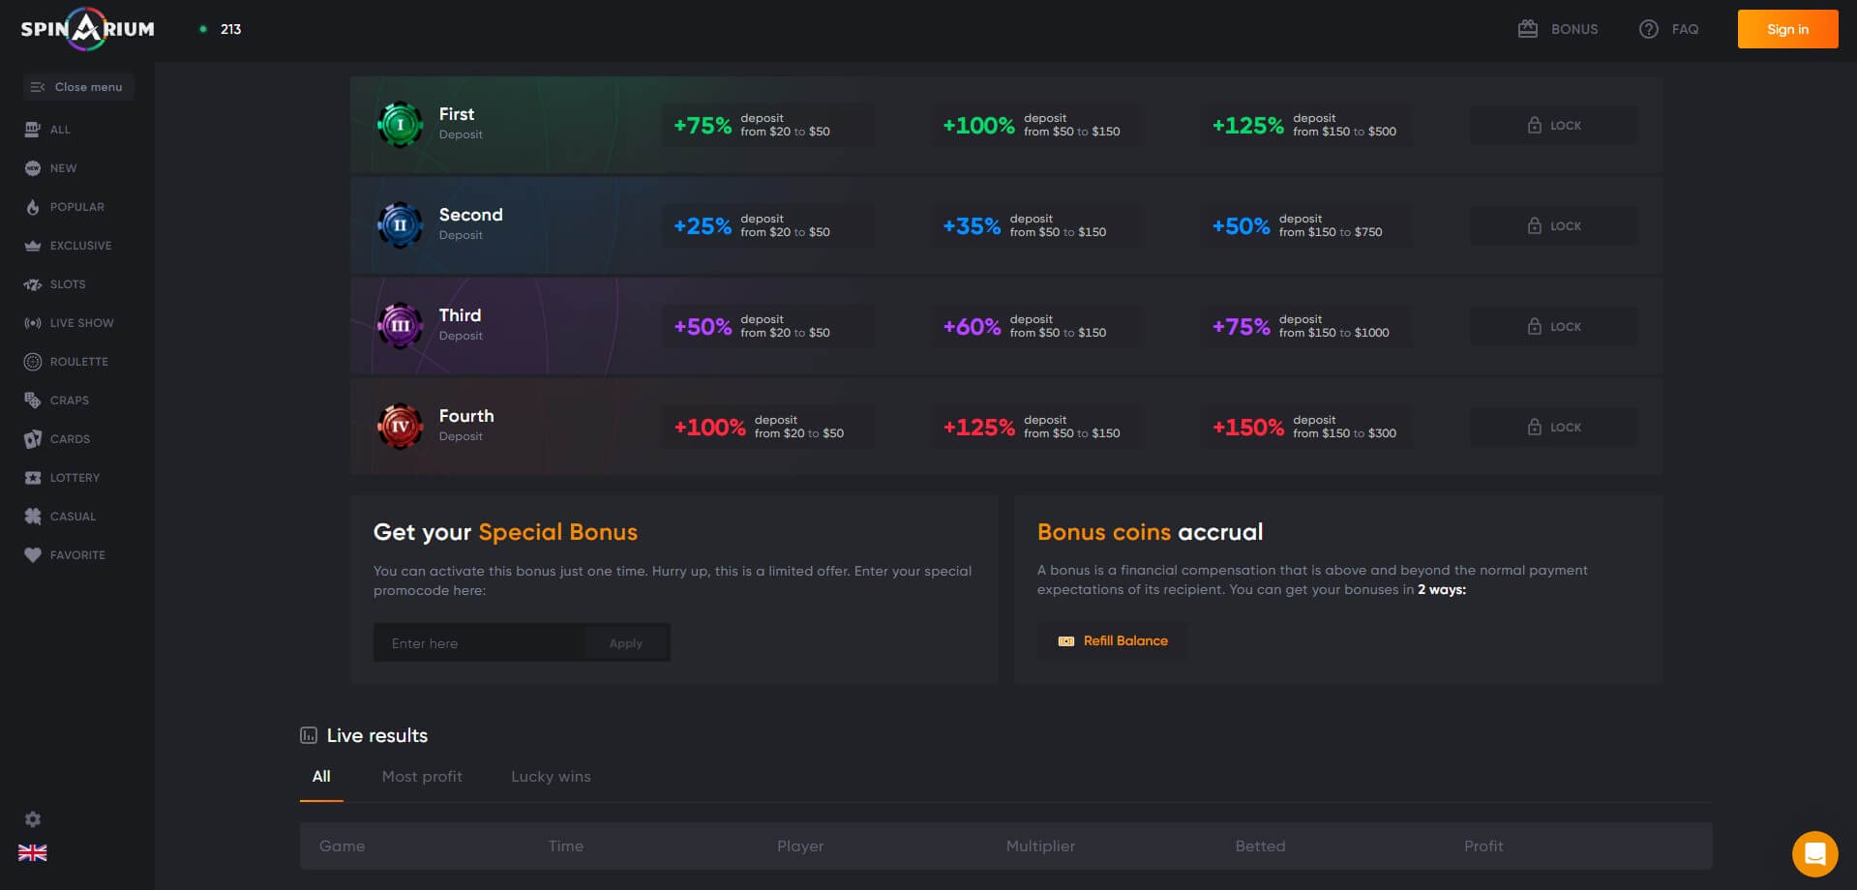Open the FAVORITE games list
This screenshot has width=1857, height=890.
coord(66,555)
